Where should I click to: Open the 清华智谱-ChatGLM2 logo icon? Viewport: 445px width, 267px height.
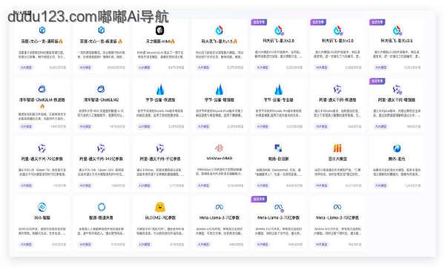(101, 89)
